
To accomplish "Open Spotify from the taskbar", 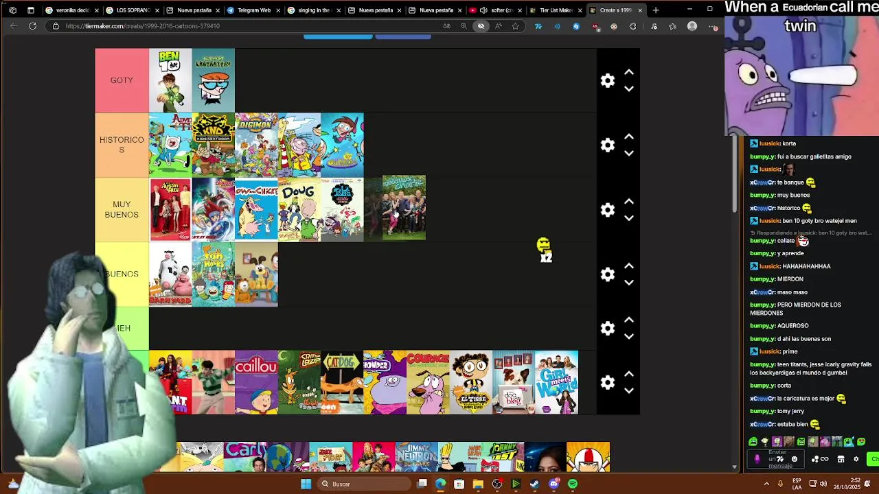I will point(572,484).
